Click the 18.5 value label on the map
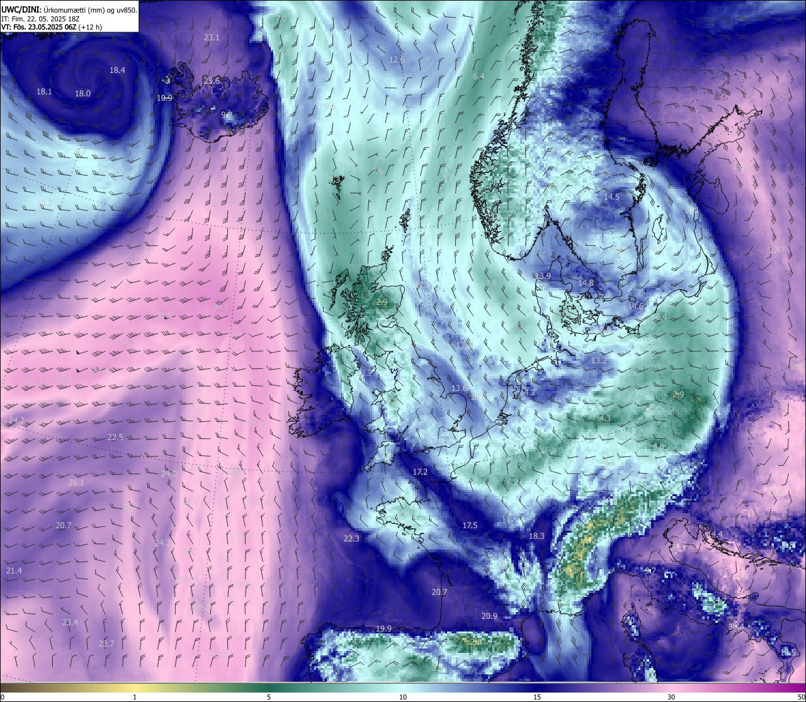806x702 pixels. [788, 653]
